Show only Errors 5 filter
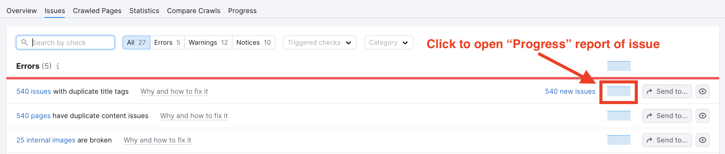 coord(167,43)
